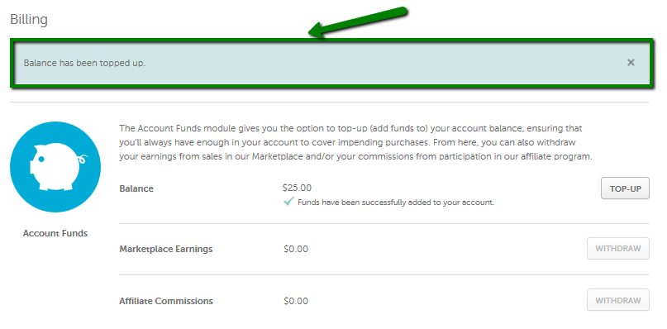Click the Marketplace Earnings label
The image size is (667, 329).
coord(166,249)
